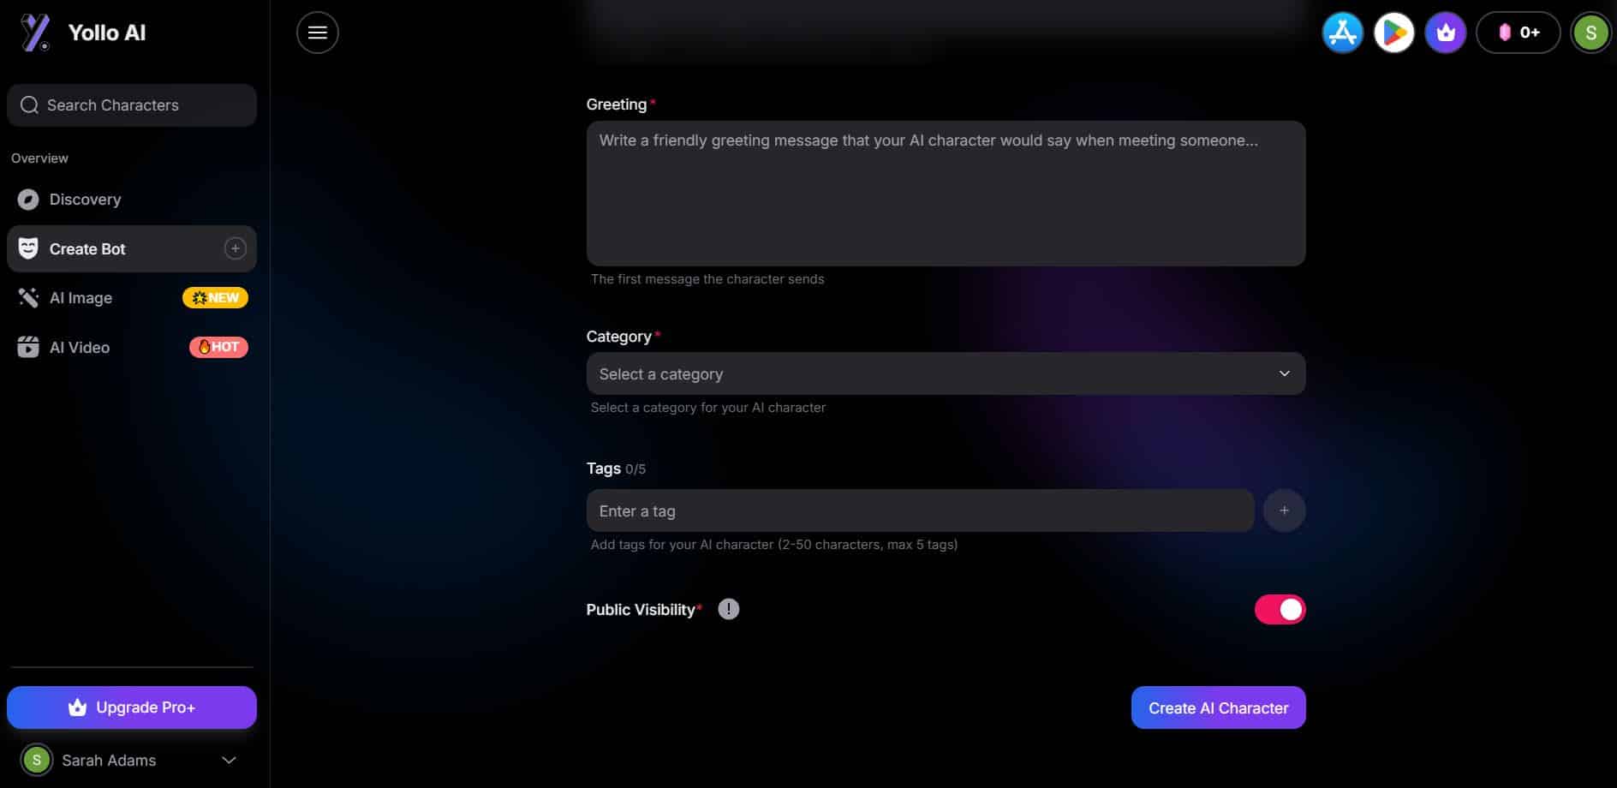Click the plus icon beside Create Bot
The width and height of the screenshot is (1617, 788).
(235, 248)
